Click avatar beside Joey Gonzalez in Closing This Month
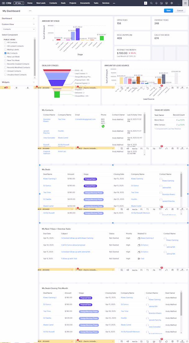This screenshot has height=343, width=189. pyautogui.click(x=147, y=325)
